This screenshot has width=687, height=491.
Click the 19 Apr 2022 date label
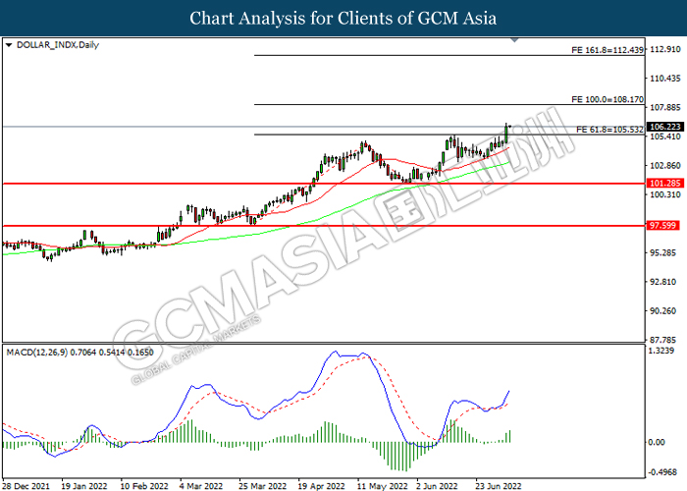click(321, 486)
